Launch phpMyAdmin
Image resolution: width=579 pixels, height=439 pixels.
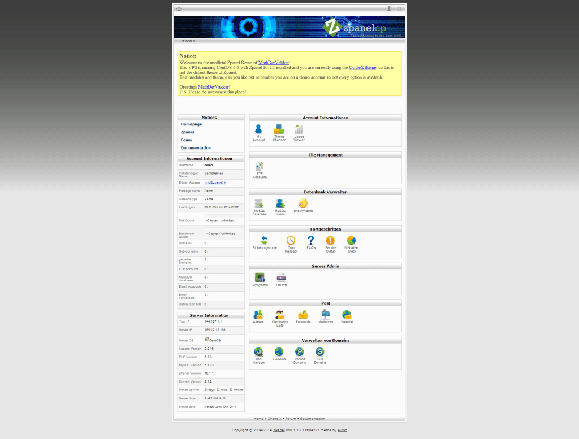pyautogui.click(x=303, y=206)
